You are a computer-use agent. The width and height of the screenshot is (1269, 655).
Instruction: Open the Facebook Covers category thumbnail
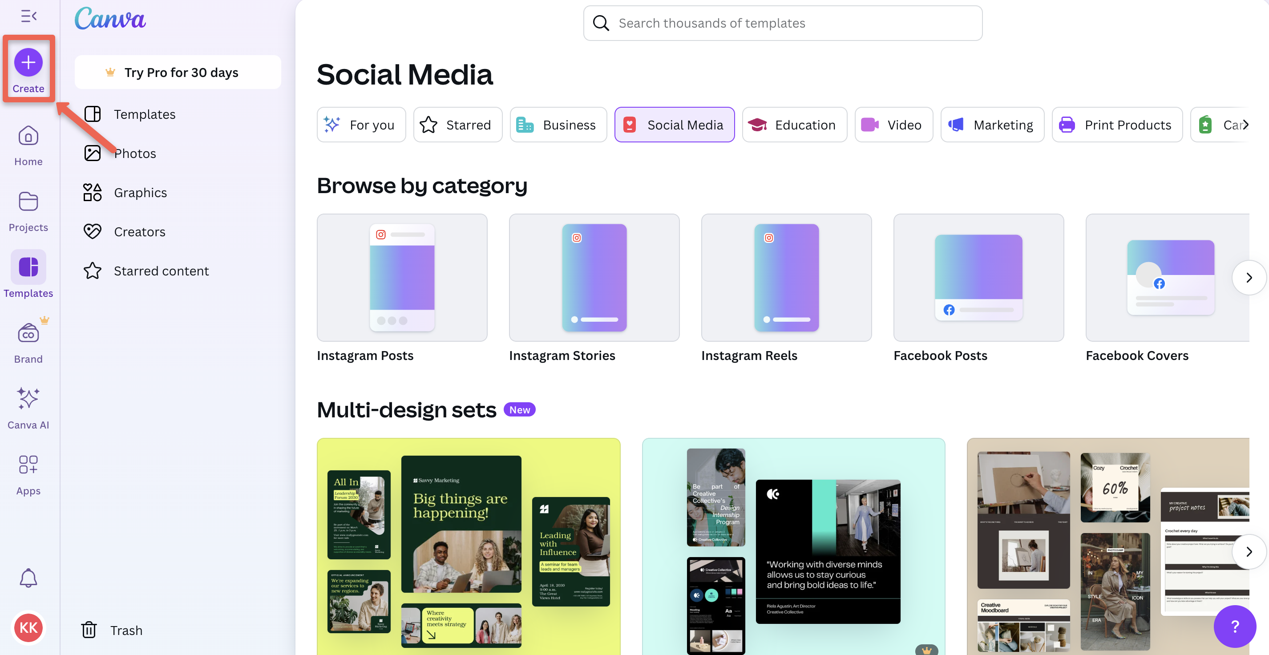[1168, 277]
